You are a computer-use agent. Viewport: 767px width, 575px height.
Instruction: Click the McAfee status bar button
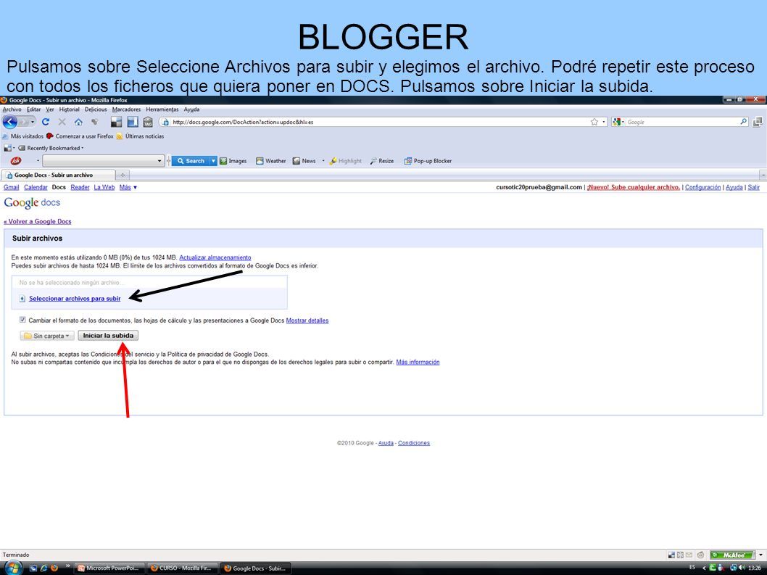pyautogui.click(x=733, y=555)
